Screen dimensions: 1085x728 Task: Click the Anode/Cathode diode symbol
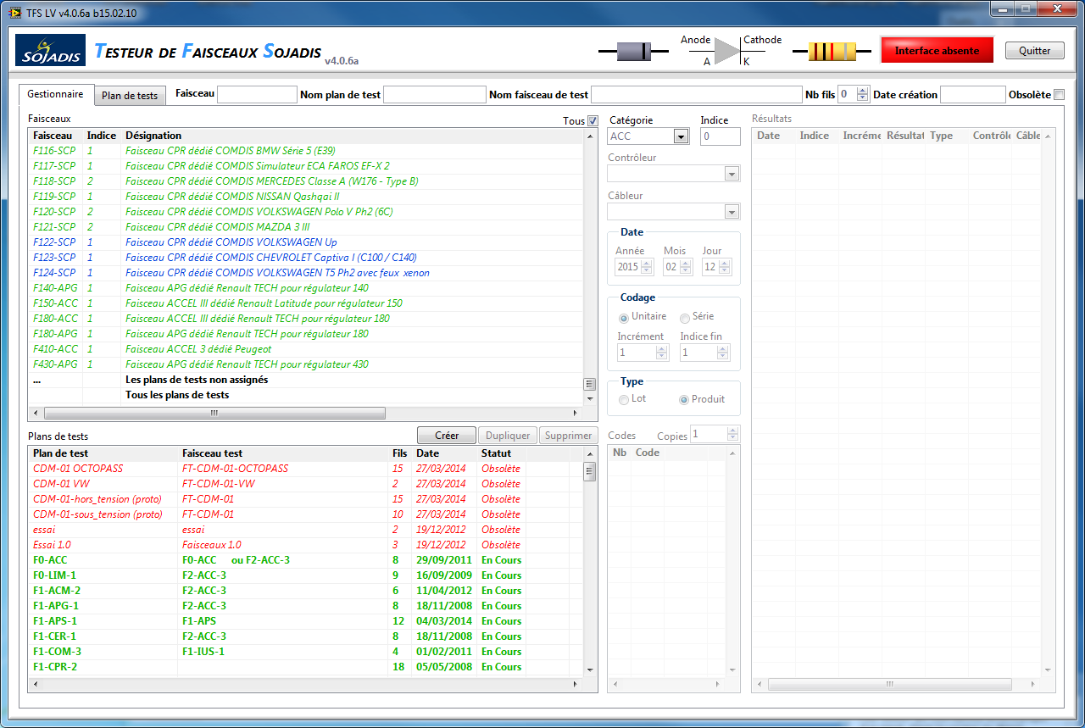(x=726, y=51)
